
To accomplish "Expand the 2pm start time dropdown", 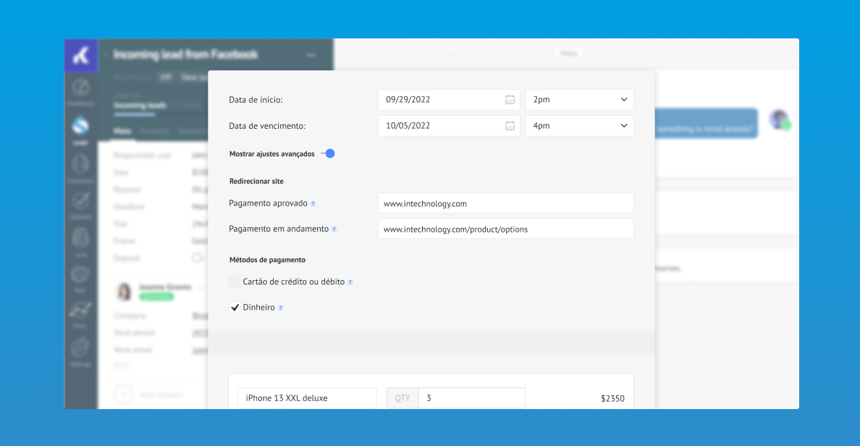I will (x=579, y=100).
